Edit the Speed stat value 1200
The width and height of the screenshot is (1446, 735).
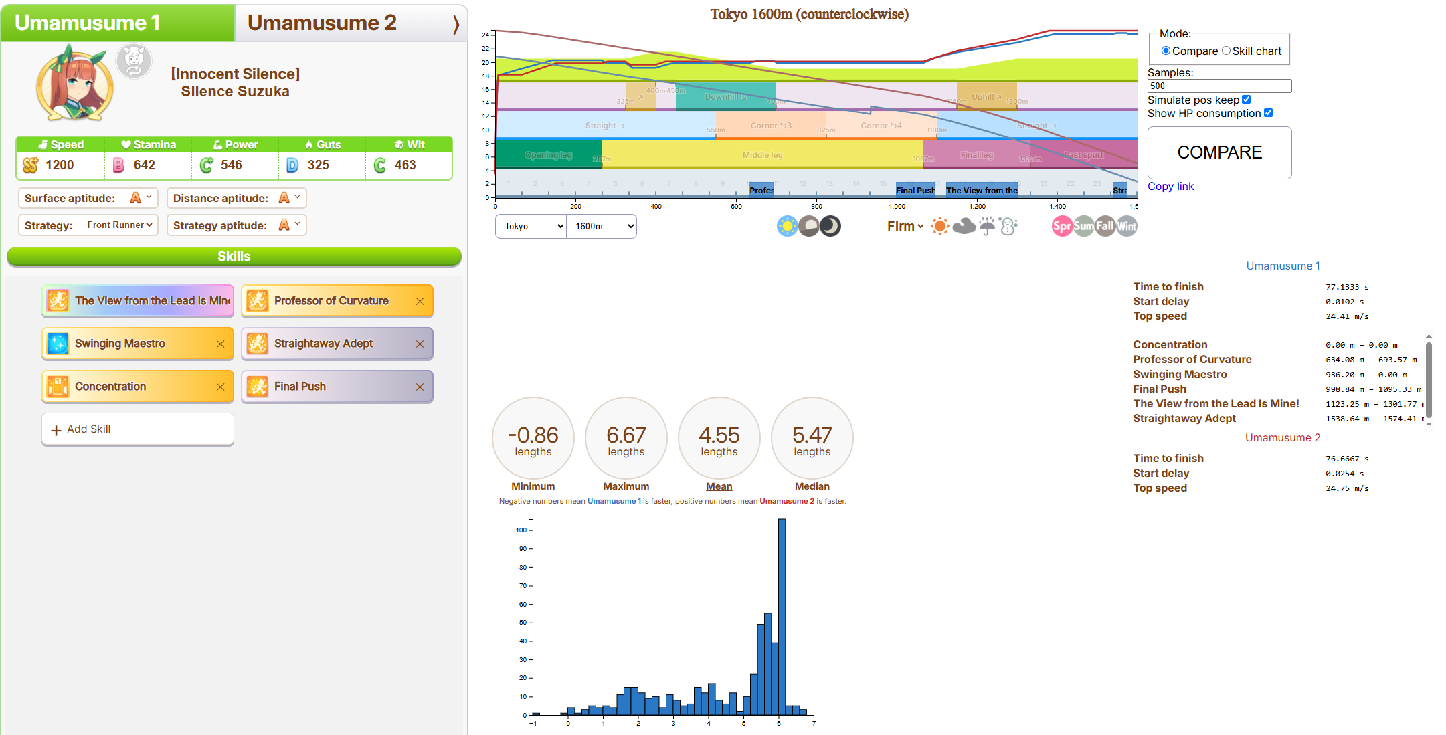60,165
